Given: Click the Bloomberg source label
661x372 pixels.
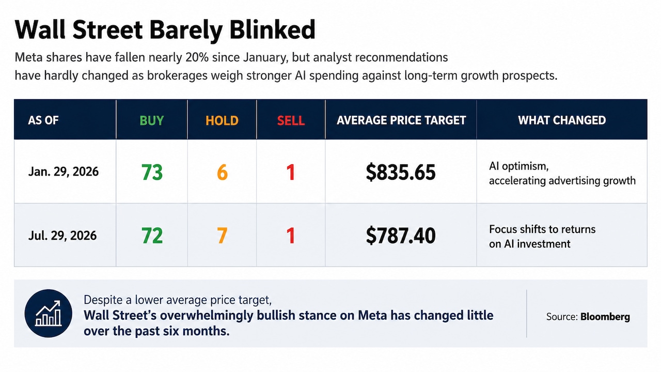Looking at the screenshot, I should [x=605, y=317].
